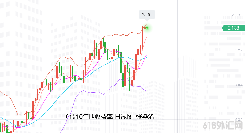Click the pointer arrow beneath the 2.181 tooltip
Screen dimensions: 245x133
pyautogui.click(x=147, y=20)
